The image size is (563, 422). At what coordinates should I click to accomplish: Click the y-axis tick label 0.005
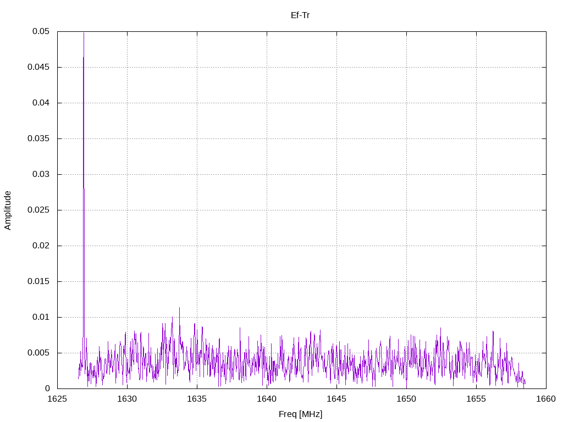[x=38, y=353]
